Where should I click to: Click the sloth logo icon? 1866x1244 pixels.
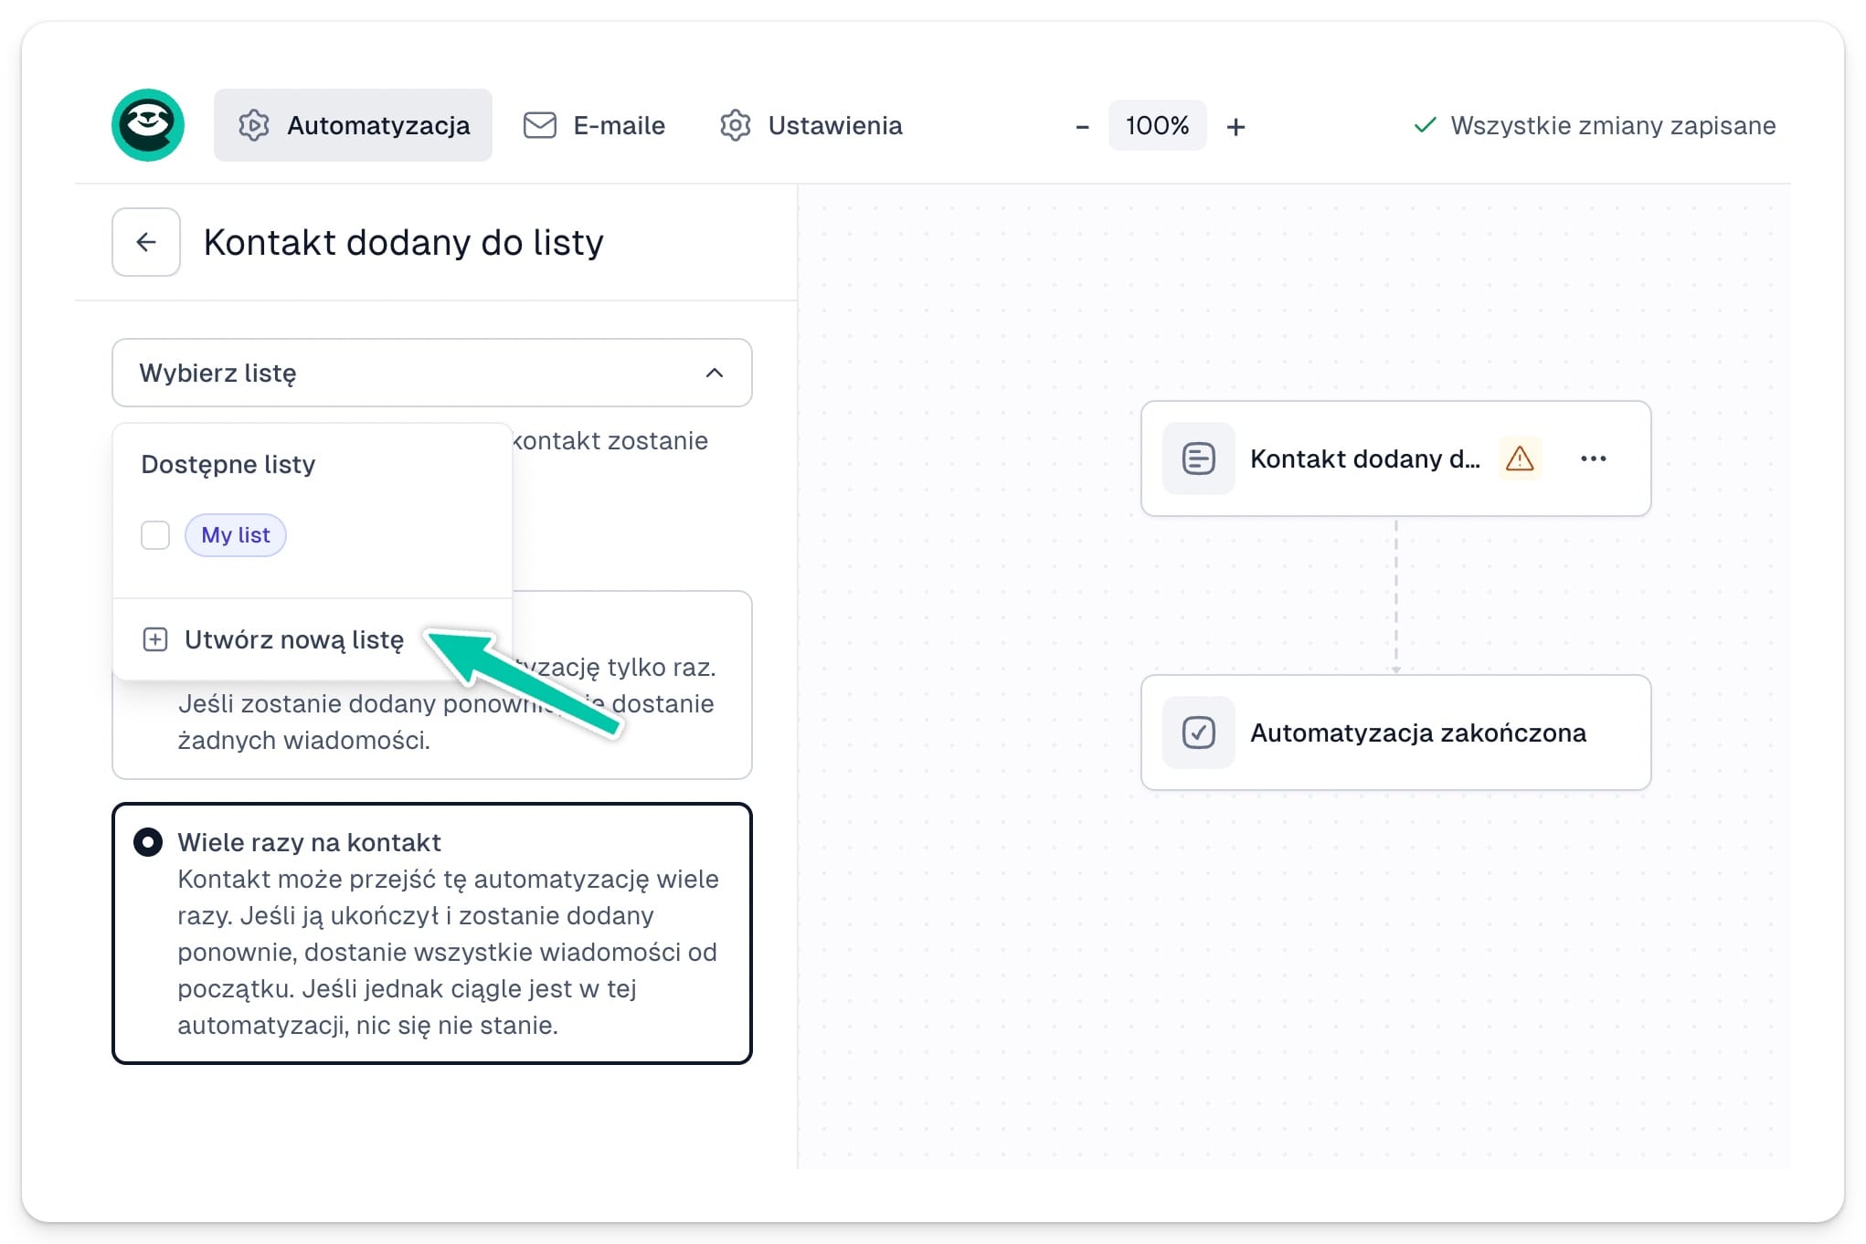(x=148, y=125)
